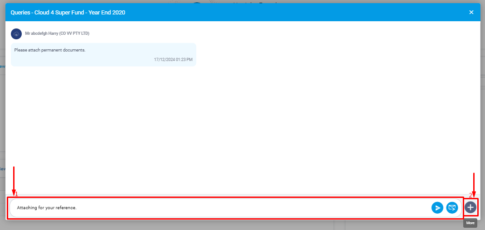Close the Queries dialog

[x=471, y=12]
